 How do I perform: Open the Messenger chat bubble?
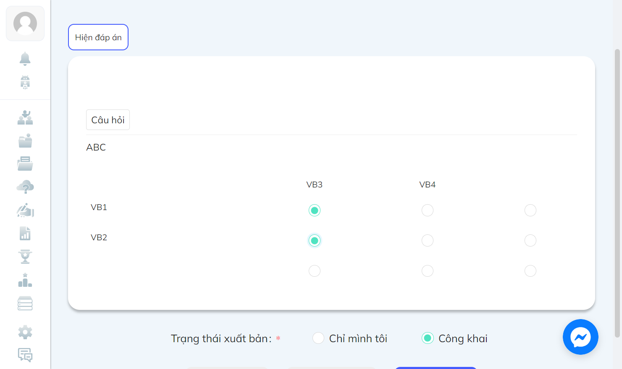tap(580, 337)
